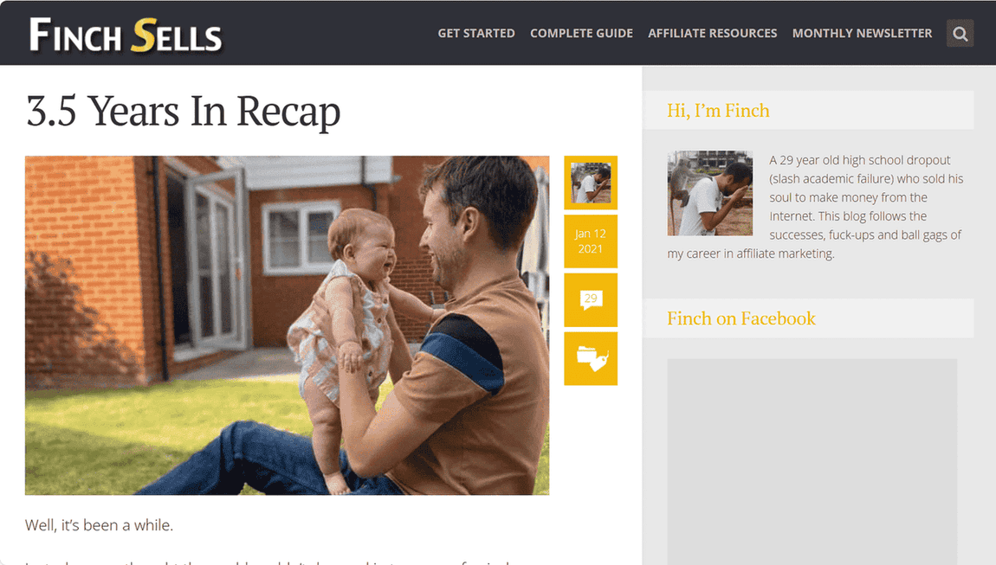This screenshot has width=996, height=565.
Task: Click the sidebar bio paragraph text
Action: click(x=816, y=207)
